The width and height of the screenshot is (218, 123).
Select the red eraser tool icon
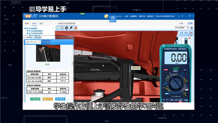(x=76, y=28)
